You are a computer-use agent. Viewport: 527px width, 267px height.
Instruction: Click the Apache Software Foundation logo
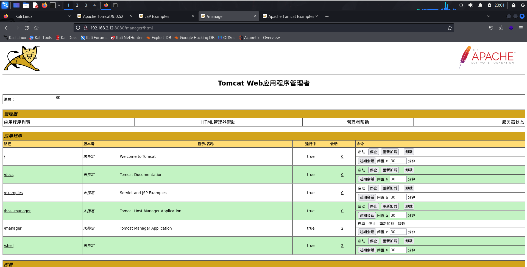487,57
